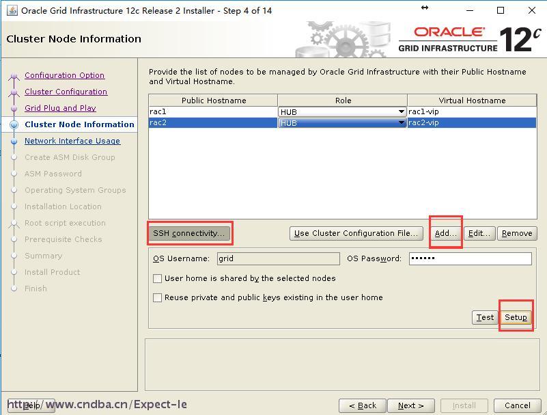Select the rac1-vip virtual hostname cell

click(x=472, y=112)
